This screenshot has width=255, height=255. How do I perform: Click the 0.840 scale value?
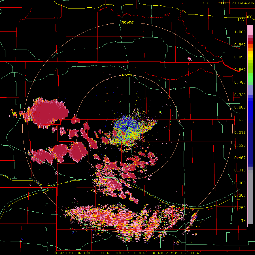[x=240, y=70]
